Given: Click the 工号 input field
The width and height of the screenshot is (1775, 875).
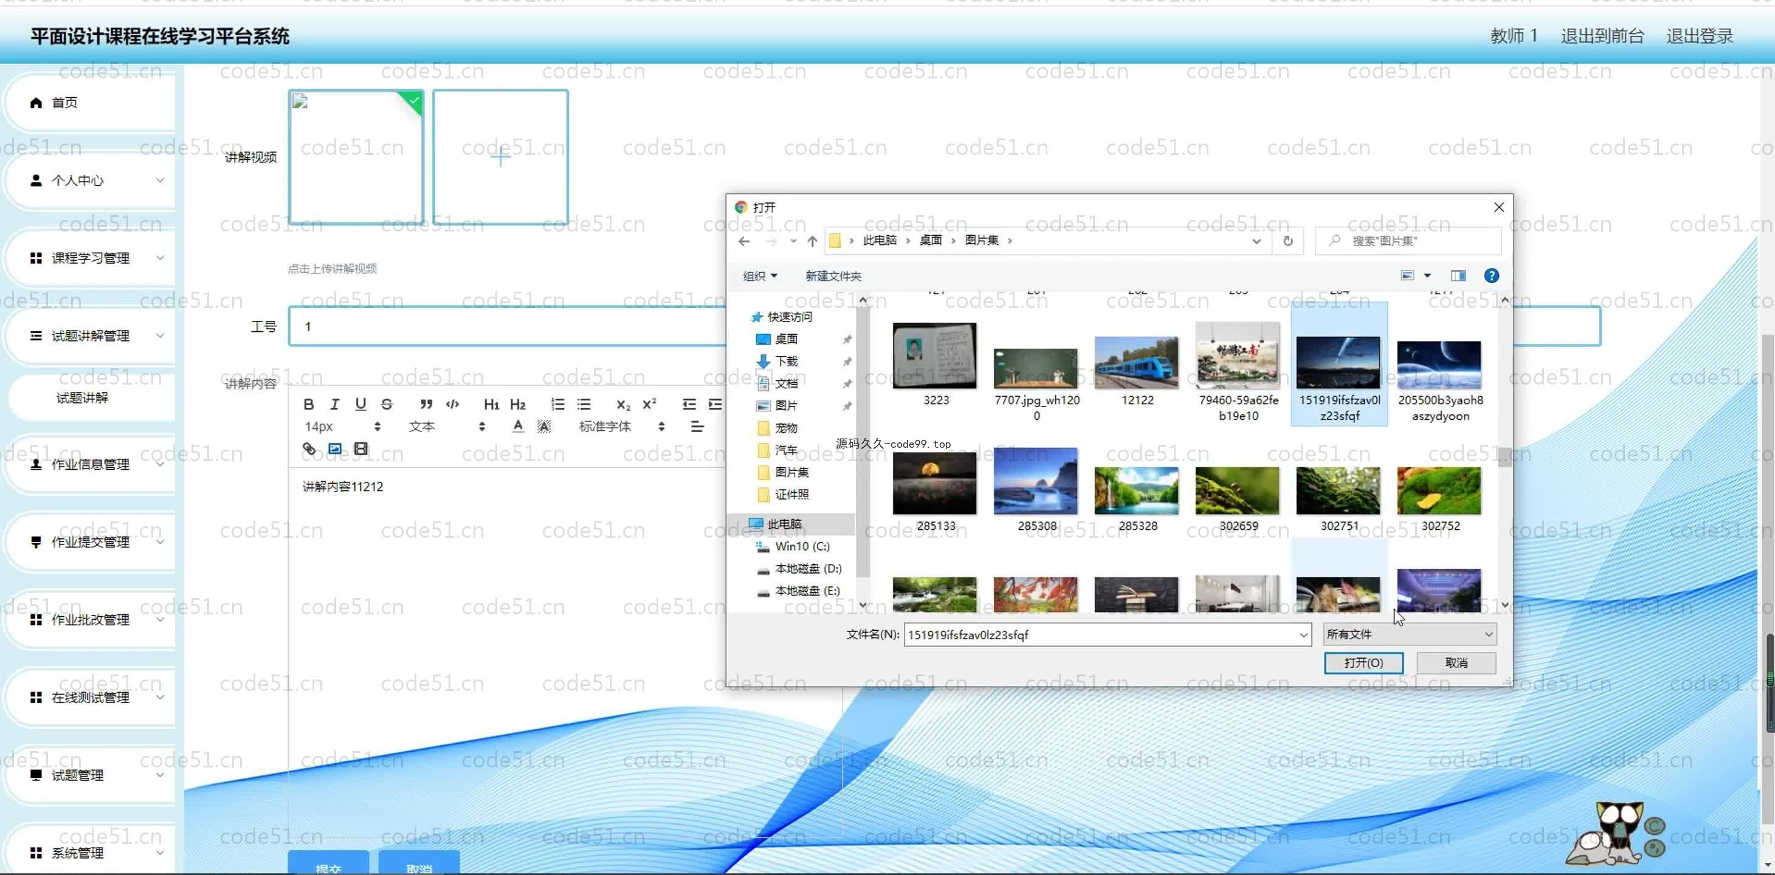Looking at the screenshot, I should pos(944,326).
